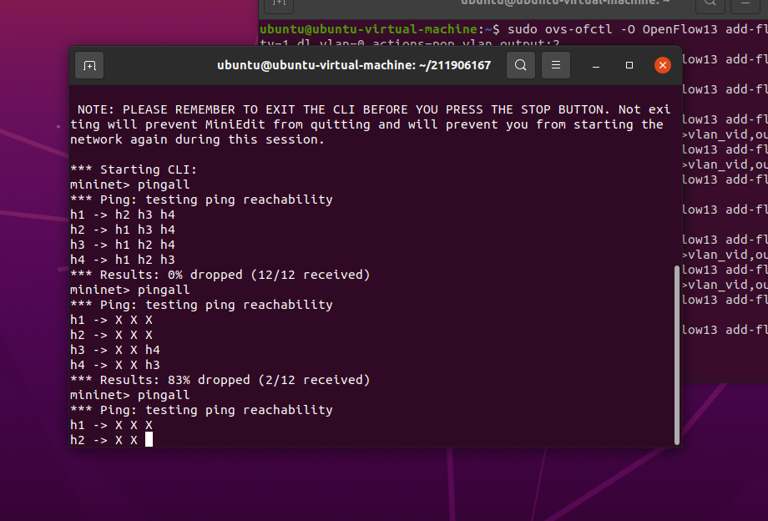Click the search icon in terminal header
768x521 pixels.
point(521,65)
